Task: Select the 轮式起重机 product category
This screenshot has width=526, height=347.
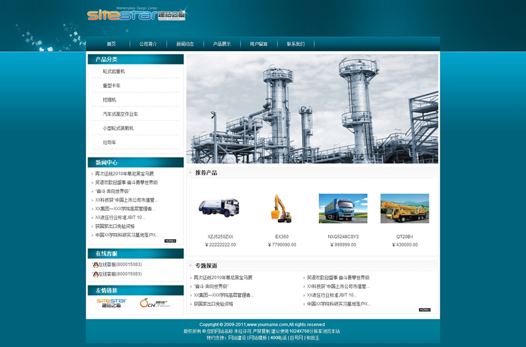Action: click(x=114, y=71)
